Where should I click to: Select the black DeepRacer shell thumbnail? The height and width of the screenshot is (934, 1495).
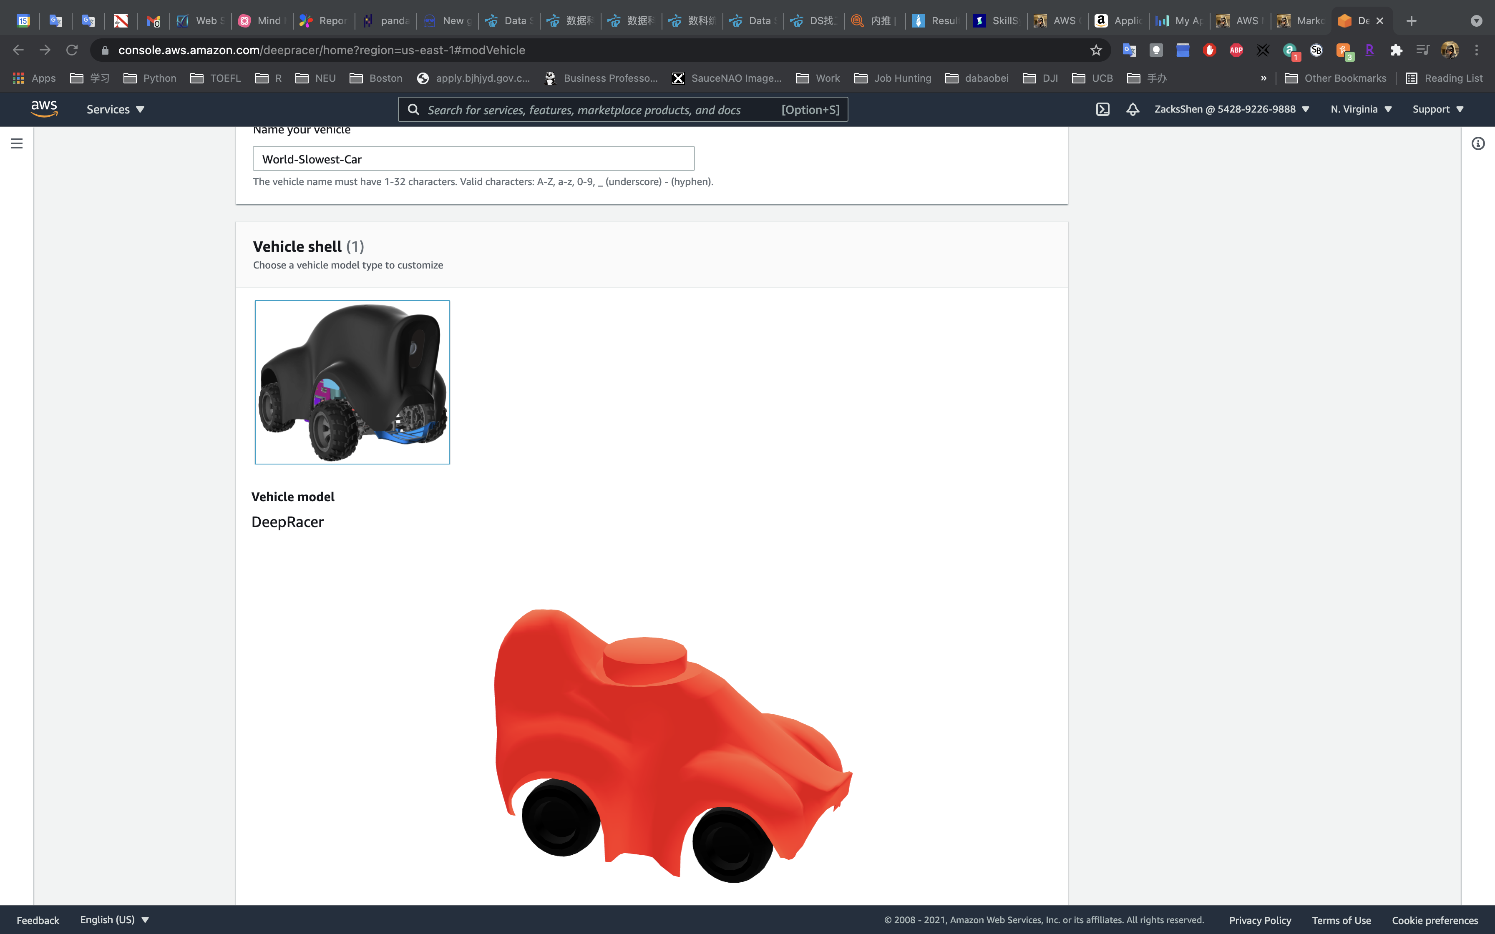click(x=352, y=382)
